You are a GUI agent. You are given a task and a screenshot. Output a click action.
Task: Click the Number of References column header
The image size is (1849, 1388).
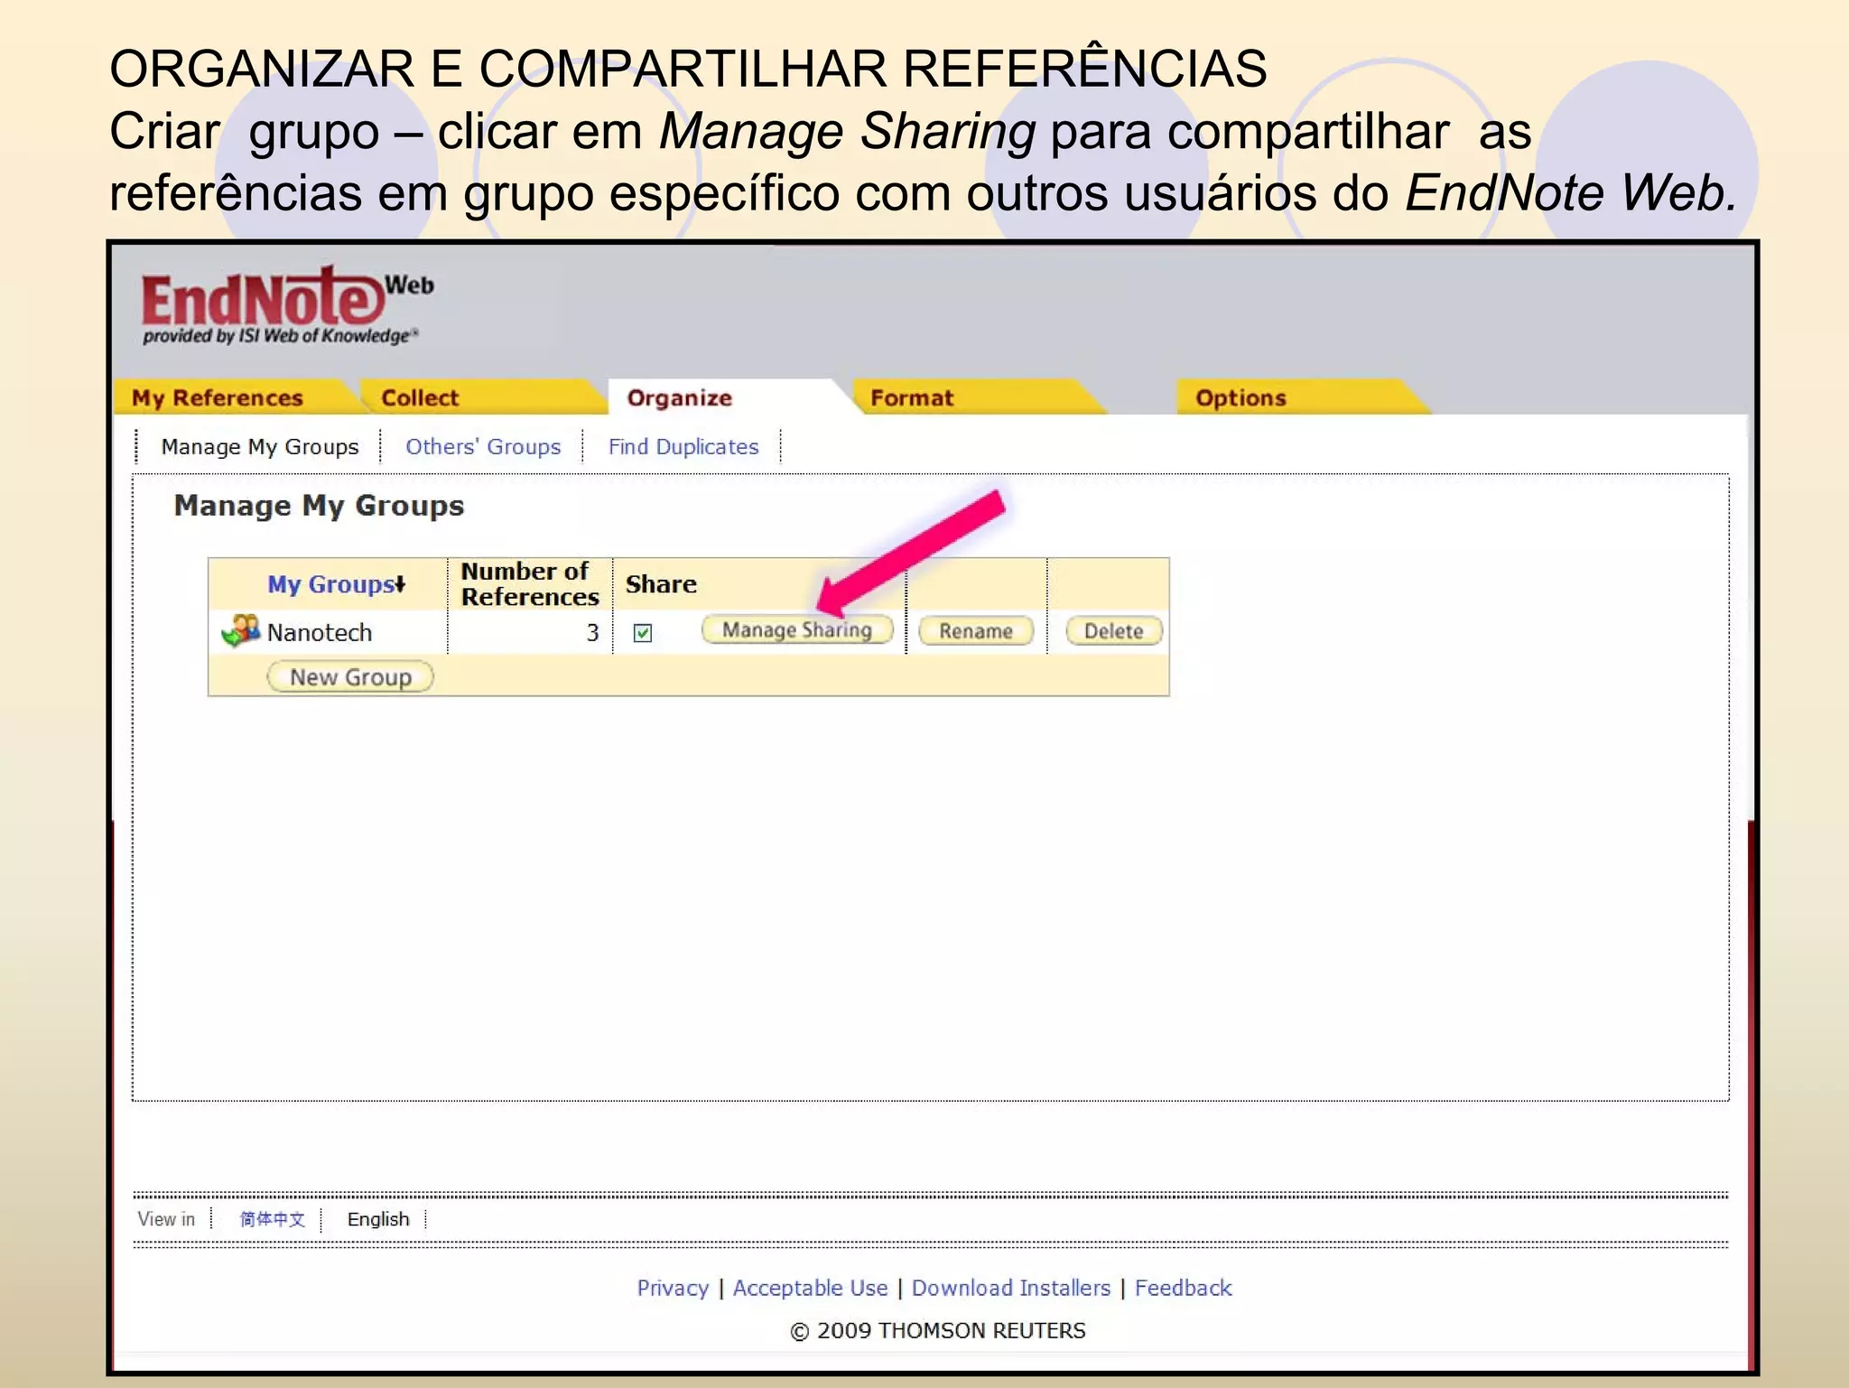coord(530,584)
